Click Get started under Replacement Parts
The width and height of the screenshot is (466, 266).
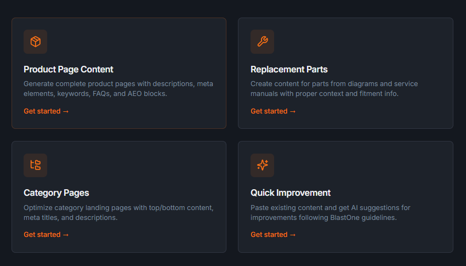pos(273,111)
